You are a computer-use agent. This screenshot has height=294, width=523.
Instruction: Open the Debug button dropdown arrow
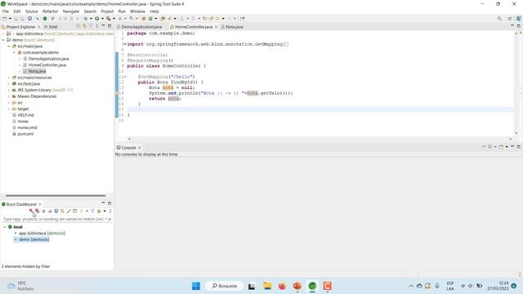click(91, 19)
